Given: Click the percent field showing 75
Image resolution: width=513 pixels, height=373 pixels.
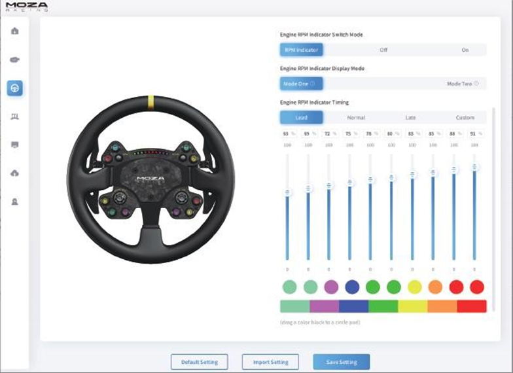Looking at the screenshot, I should 351,133.
